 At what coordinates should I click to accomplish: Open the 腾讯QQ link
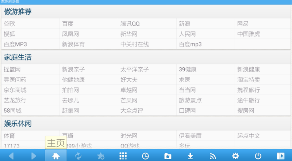pyautogui.click(x=130, y=24)
